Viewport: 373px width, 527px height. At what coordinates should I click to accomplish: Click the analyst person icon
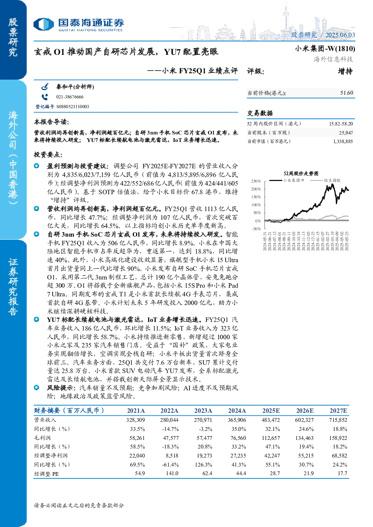click(45, 87)
